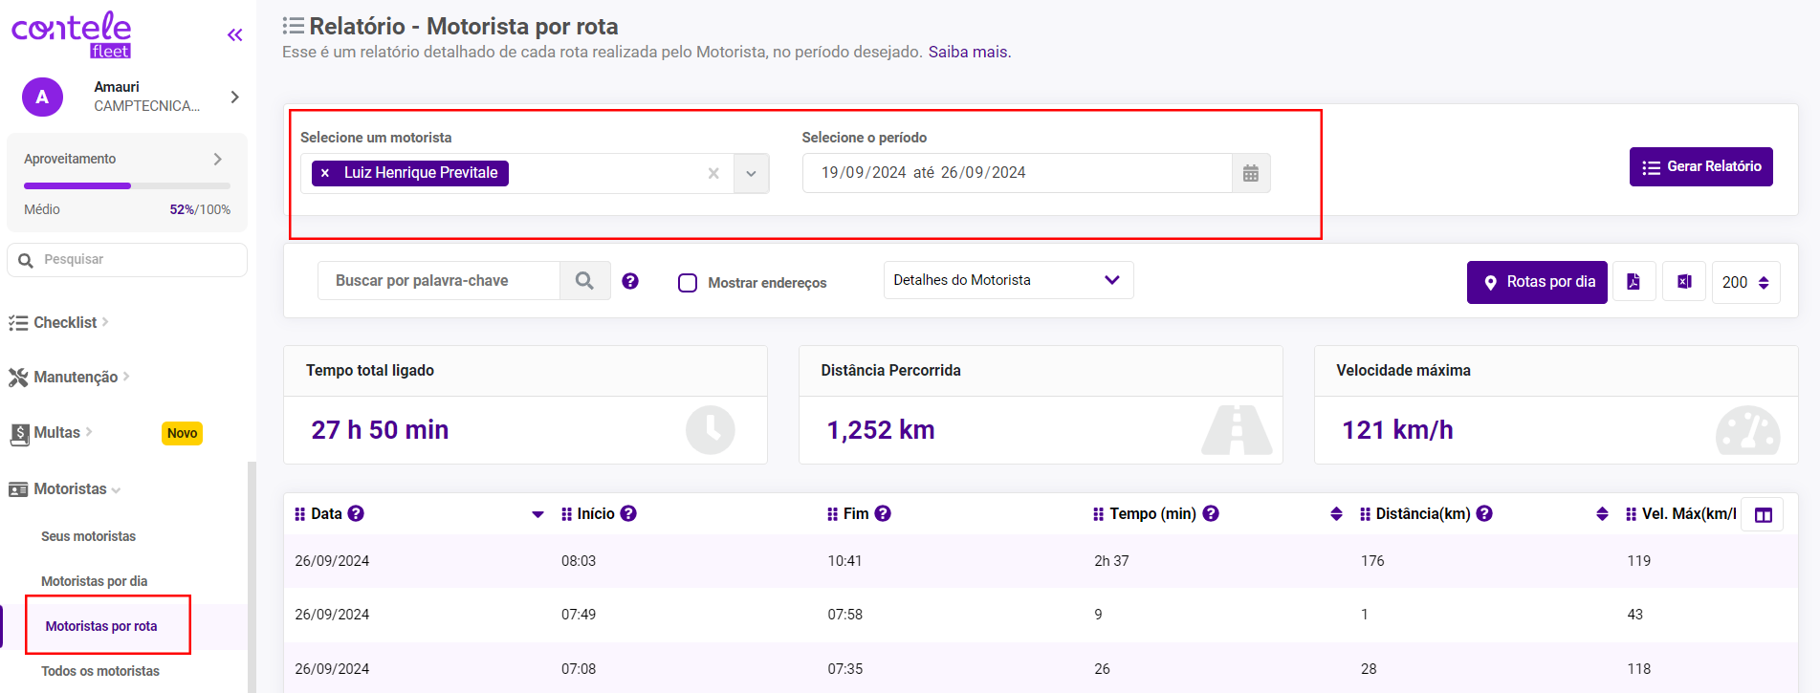
Task: Select Todos os motoristas menu item
Action: click(x=100, y=671)
